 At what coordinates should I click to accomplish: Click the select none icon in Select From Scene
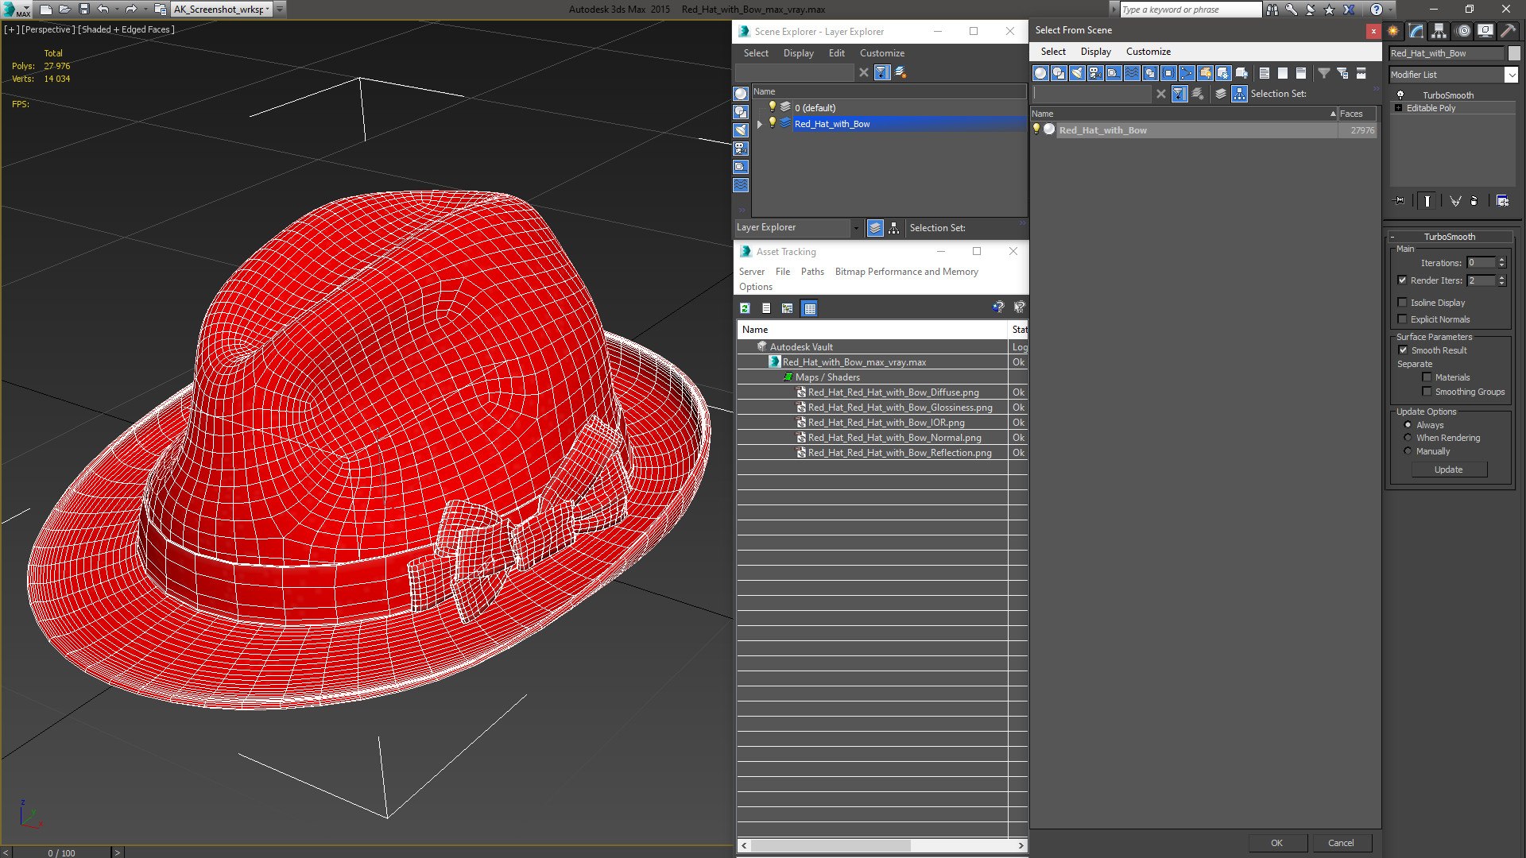pyautogui.click(x=1283, y=73)
